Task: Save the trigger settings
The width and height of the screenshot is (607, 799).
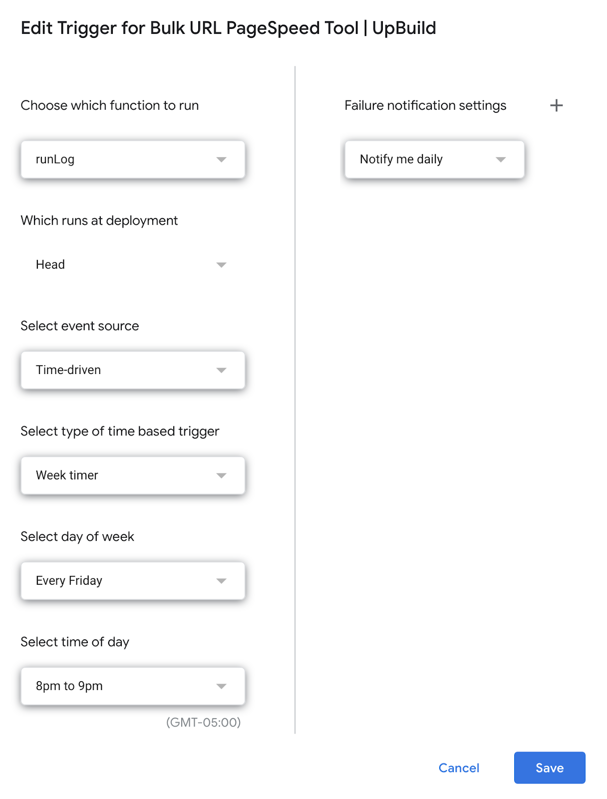Action: [549, 768]
